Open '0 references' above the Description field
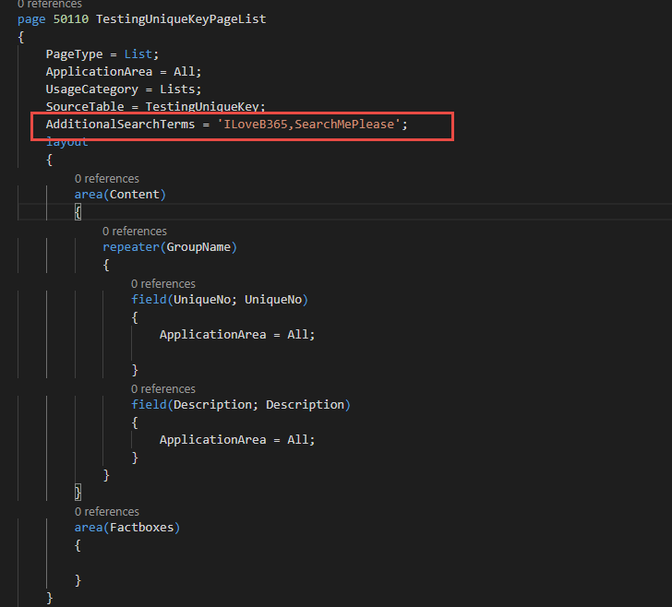The height and width of the screenshot is (607, 672). coord(162,388)
